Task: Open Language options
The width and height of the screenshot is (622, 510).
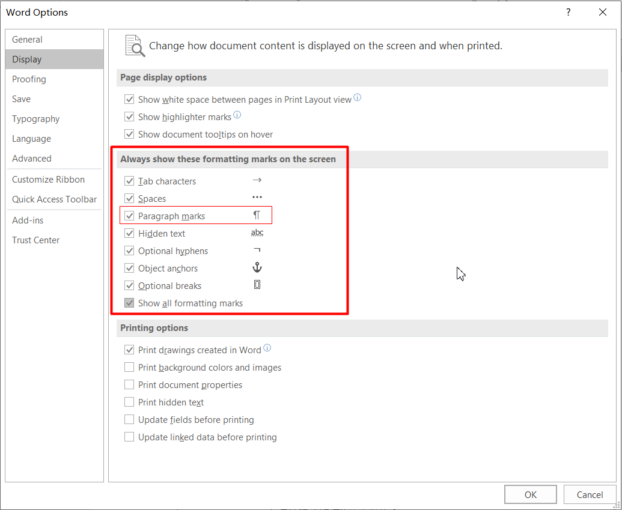Action: [54, 139]
